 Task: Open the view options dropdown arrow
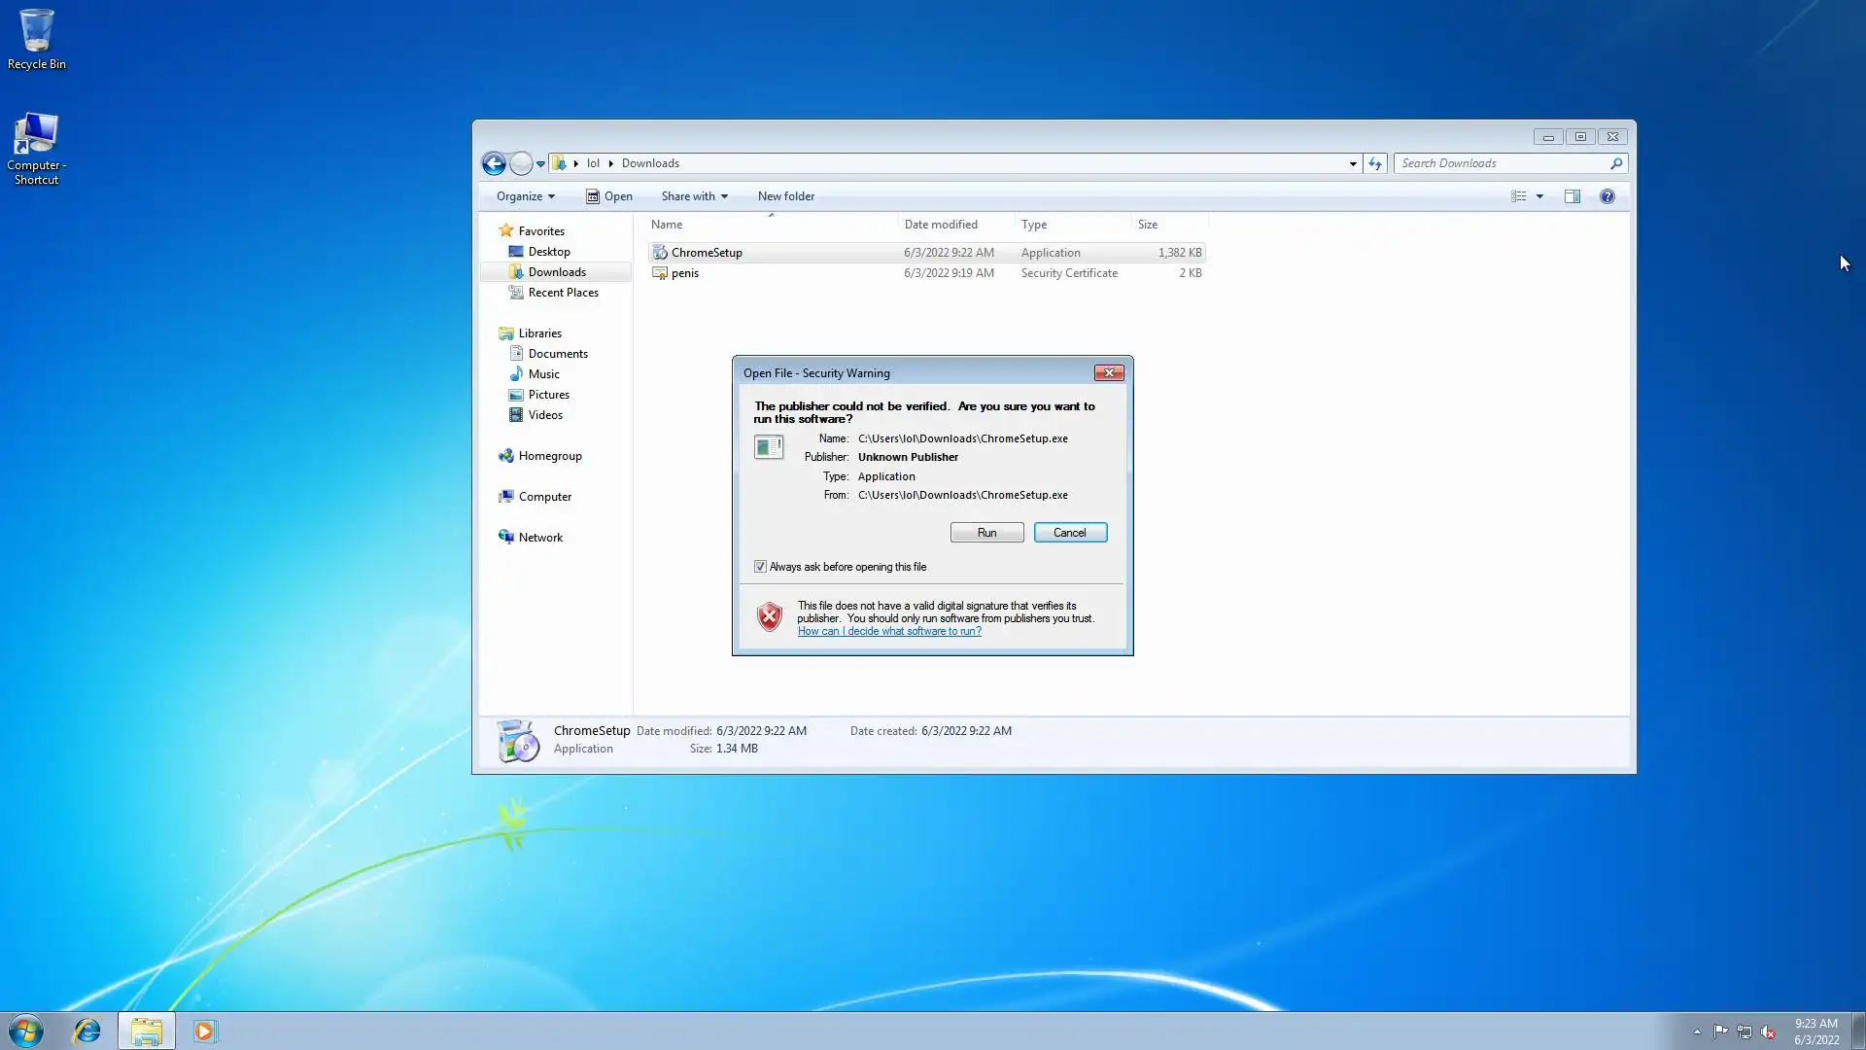click(x=1539, y=196)
